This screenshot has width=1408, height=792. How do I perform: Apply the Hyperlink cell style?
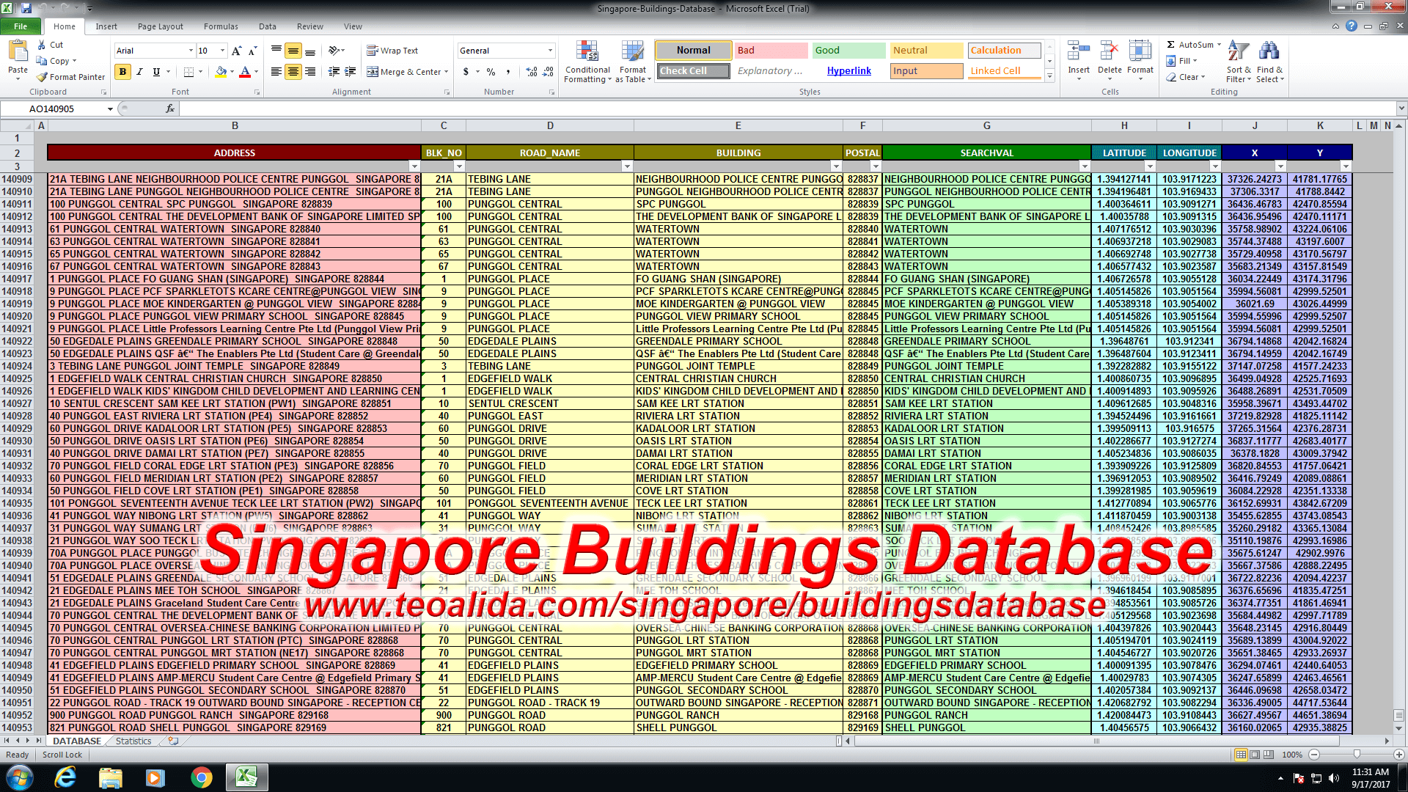[848, 71]
